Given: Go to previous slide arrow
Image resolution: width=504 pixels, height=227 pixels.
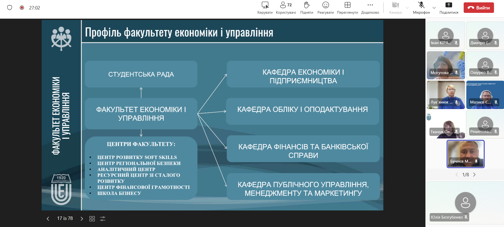Looking at the screenshot, I should 48,219.
